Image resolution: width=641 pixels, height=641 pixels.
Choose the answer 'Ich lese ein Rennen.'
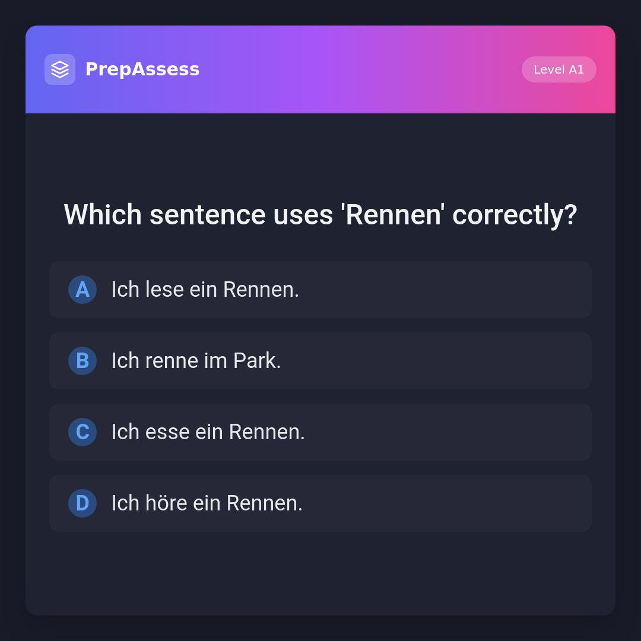click(320, 290)
